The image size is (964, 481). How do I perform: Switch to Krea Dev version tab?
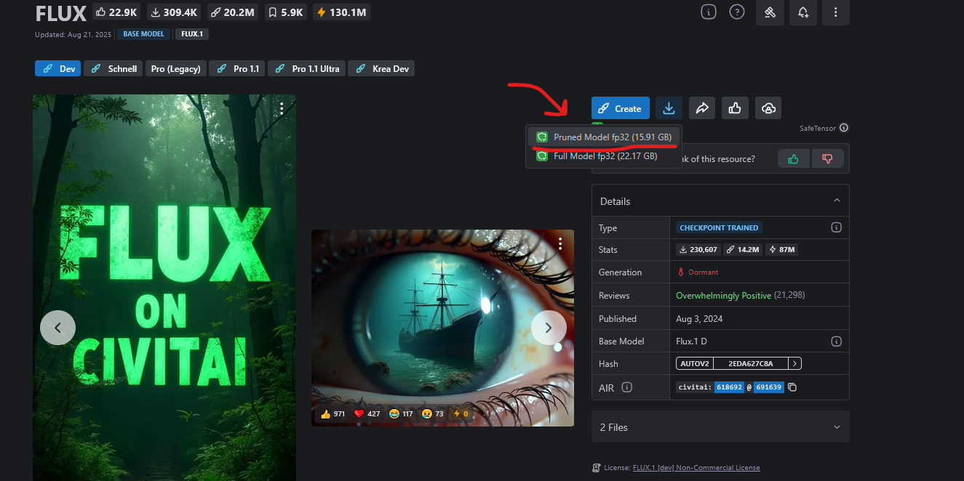(x=381, y=68)
